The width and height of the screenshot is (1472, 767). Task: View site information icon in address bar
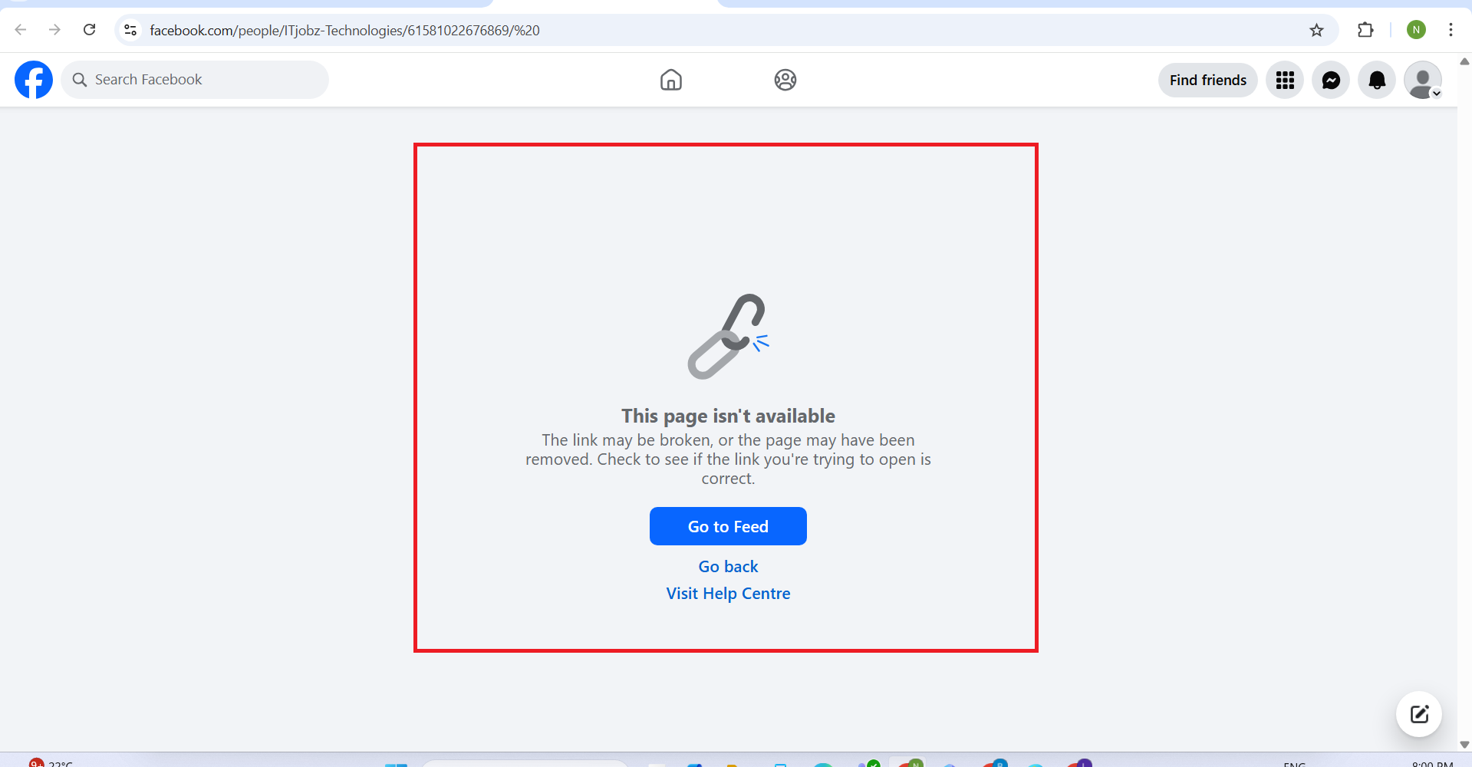pos(130,30)
